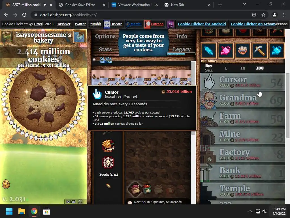This screenshot has width=290, height=218.
Task: Open the DashNet link
Action: coord(63,24)
